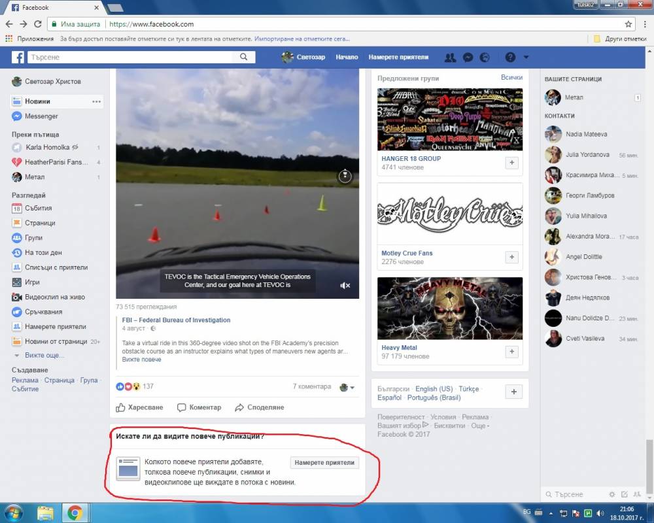Go back in Chrome
This screenshot has height=523, width=654.
click(9, 24)
